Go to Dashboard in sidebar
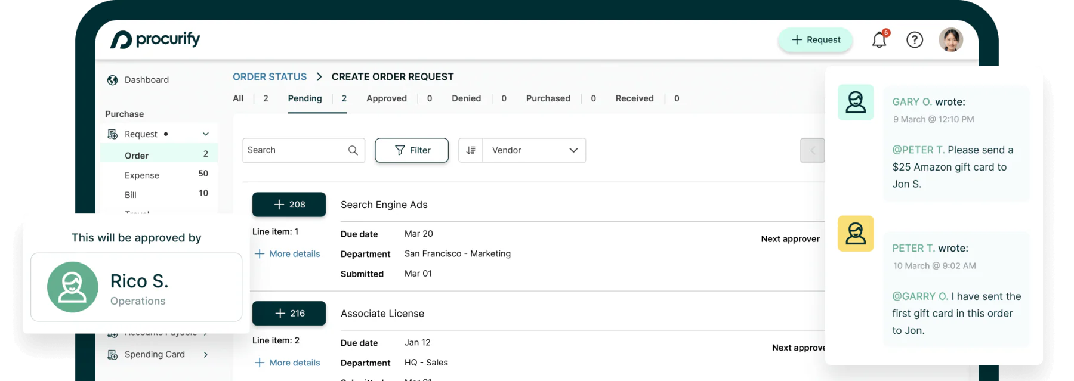1074x381 pixels. 146,80
